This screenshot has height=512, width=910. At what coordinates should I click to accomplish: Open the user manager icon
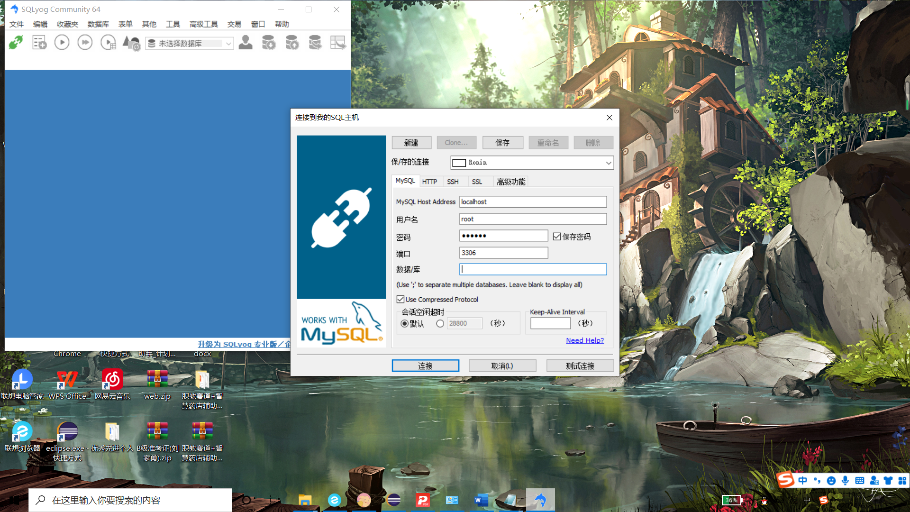(245, 43)
